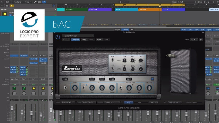Click the compressor gain knob

(139, 88)
